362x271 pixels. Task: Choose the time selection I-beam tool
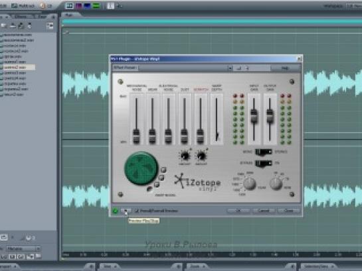(110, 6)
